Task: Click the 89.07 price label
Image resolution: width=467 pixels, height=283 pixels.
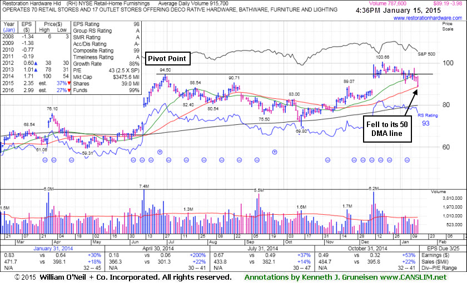Action: [x=349, y=82]
